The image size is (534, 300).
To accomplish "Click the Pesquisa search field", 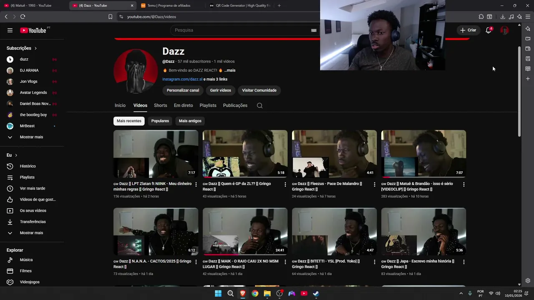I will (242, 30).
